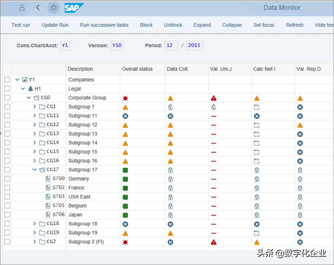Click Run successive tasks toolbar item
The image size is (334, 265).
[x=104, y=25]
